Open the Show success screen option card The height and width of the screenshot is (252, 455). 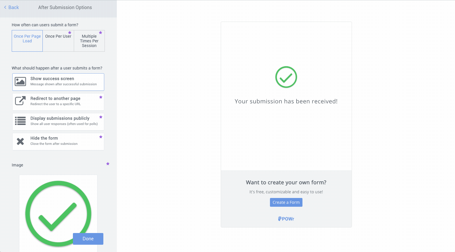coord(58,82)
